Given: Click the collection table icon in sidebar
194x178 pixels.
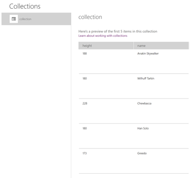Looking at the screenshot, I should tap(14, 19).
